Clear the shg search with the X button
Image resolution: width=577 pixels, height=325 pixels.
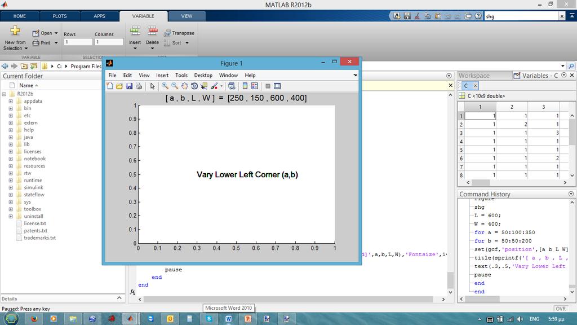pos(562,16)
